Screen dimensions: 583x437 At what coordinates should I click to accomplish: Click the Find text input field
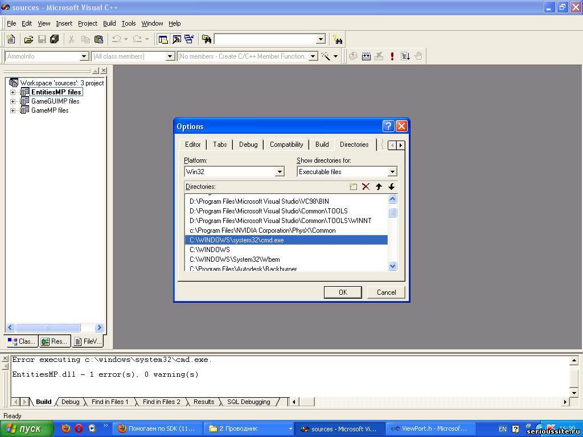pos(265,39)
